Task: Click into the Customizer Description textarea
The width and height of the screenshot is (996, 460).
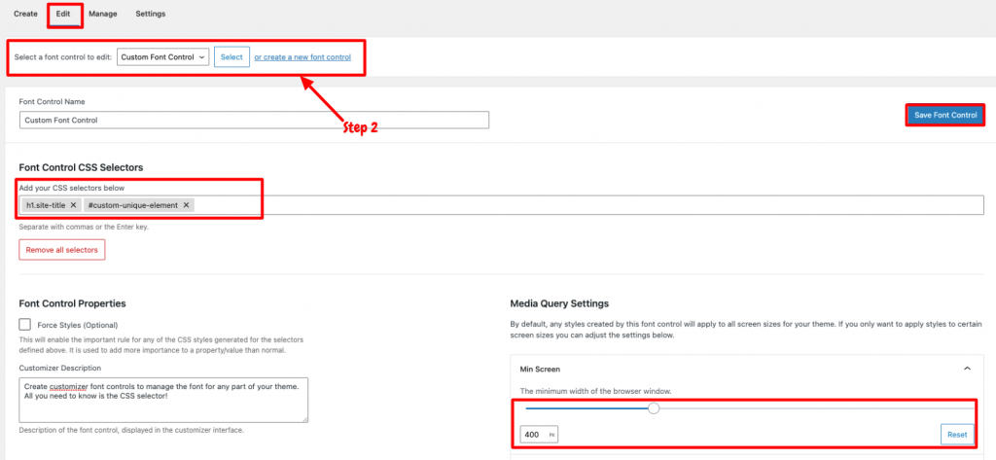Action: pos(163,400)
